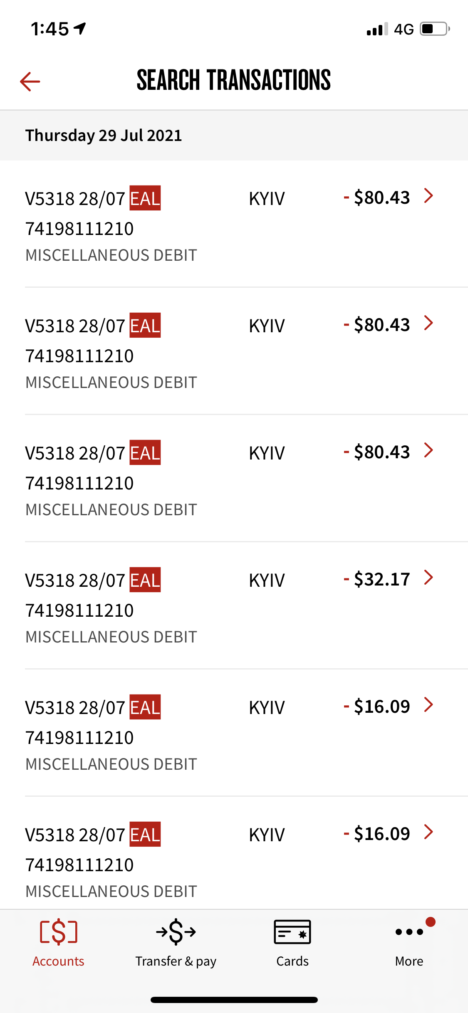This screenshot has width=468, height=1013.
Task: Tap the More three-dots icon
Action: [x=409, y=932]
